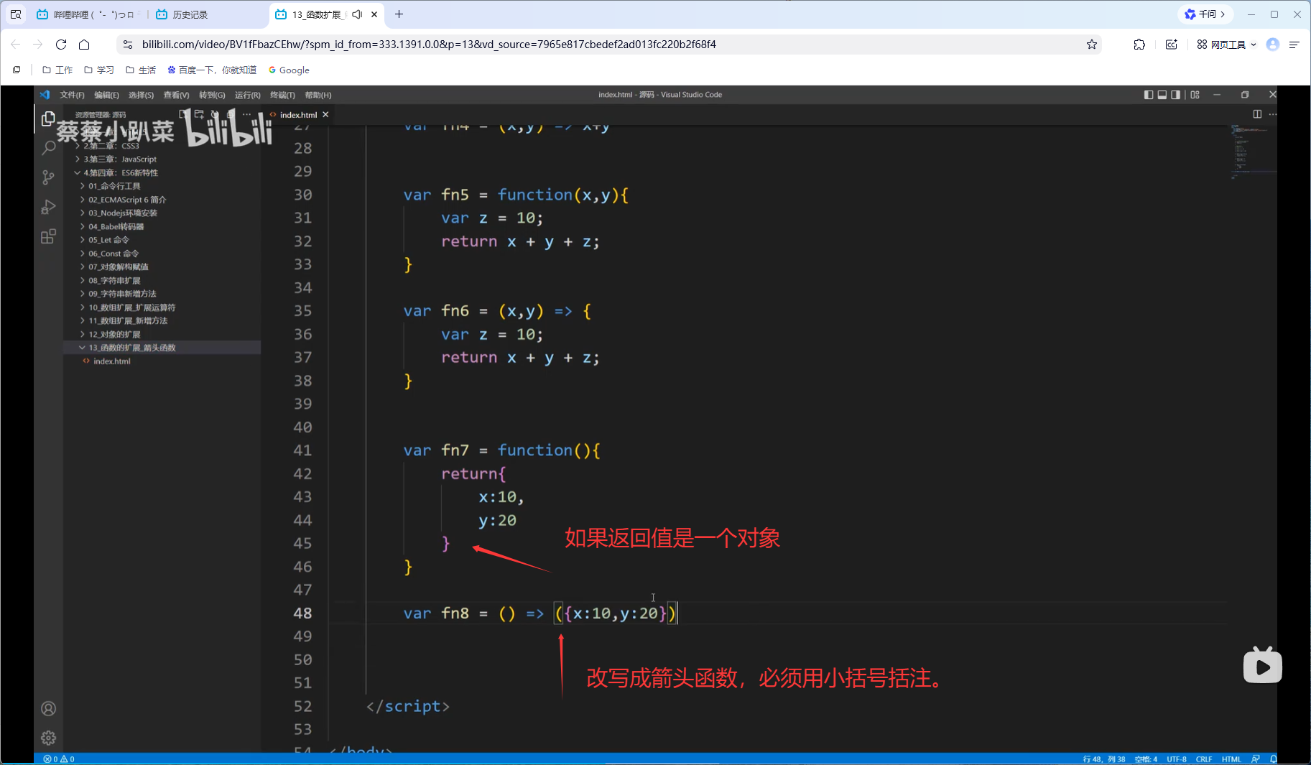Image resolution: width=1311 pixels, height=765 pixels.
Task: Change UTF-8 encoding in status bar
Action: click(x=1177, y=759)
